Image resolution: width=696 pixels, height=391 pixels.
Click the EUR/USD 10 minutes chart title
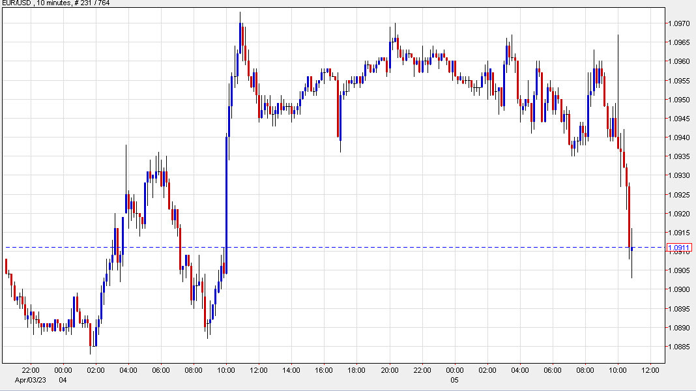pyautogui.click(x=55, y=3)
